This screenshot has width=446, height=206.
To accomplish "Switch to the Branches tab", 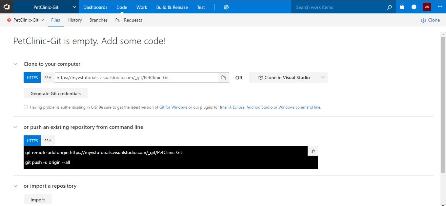I will tap(98, 20).
